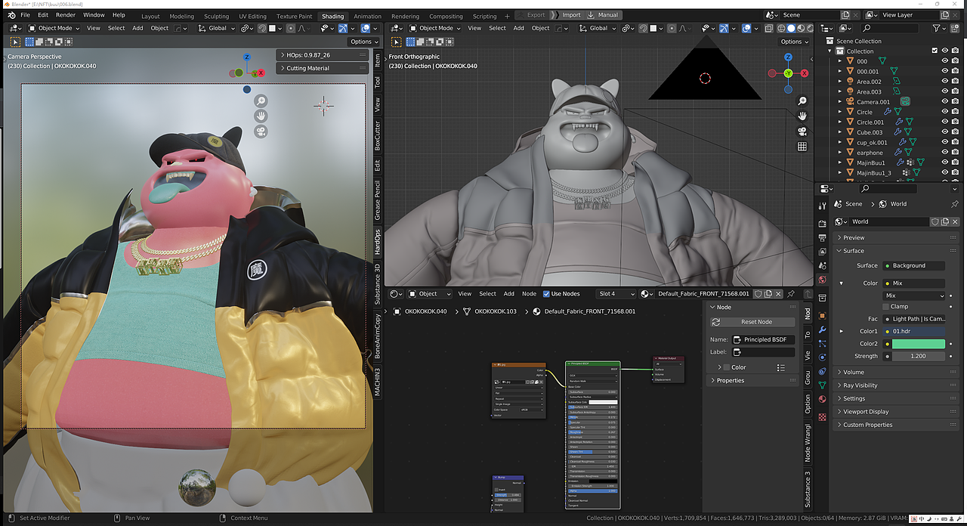Expand the Preview panel
The width and height of the screenshot is (967, 526).
pyautogui.click(x=894, y=237)
